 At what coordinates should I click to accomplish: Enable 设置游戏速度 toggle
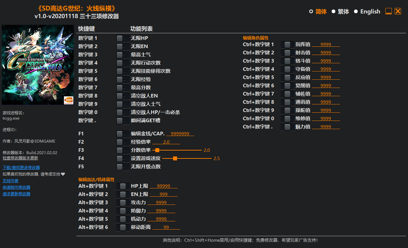(123, 158)
